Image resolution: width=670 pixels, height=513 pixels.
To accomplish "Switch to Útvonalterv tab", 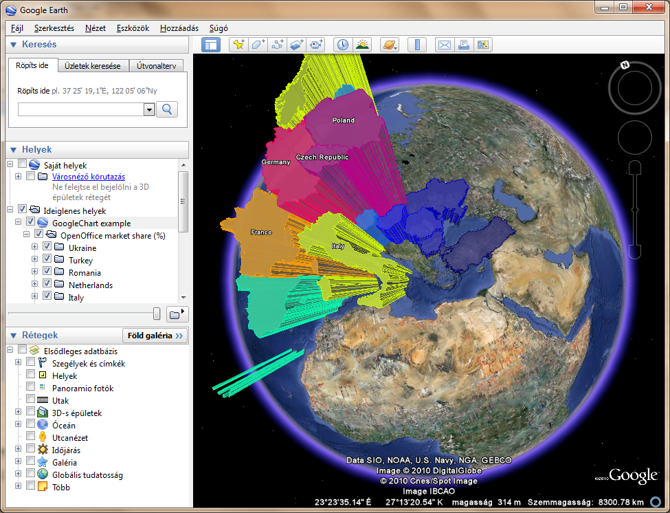I will coord(157,66).
